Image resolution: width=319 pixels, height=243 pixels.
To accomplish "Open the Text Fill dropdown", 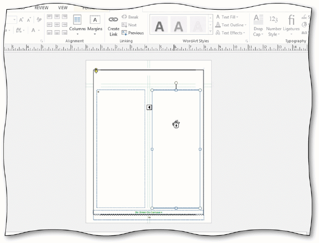I will pos(227,17).
